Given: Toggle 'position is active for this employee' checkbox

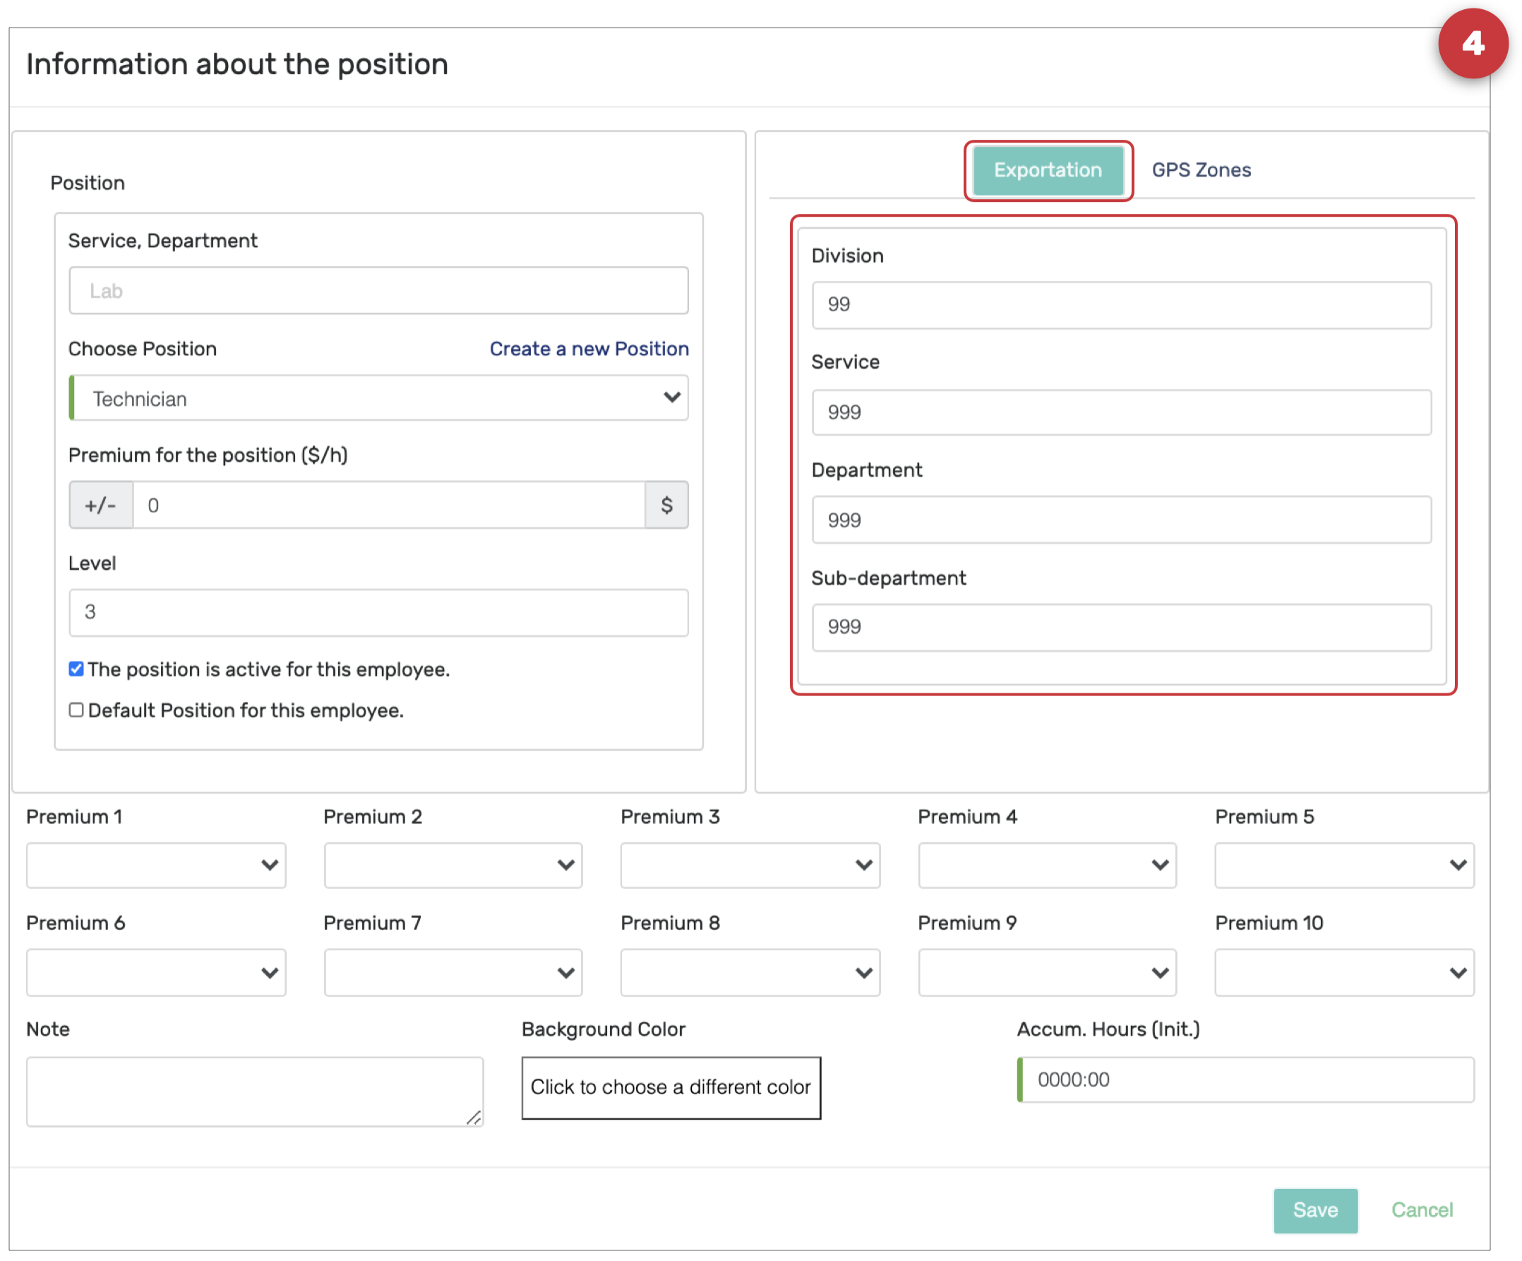Looking at the screenshot, I should coord(76,669).
